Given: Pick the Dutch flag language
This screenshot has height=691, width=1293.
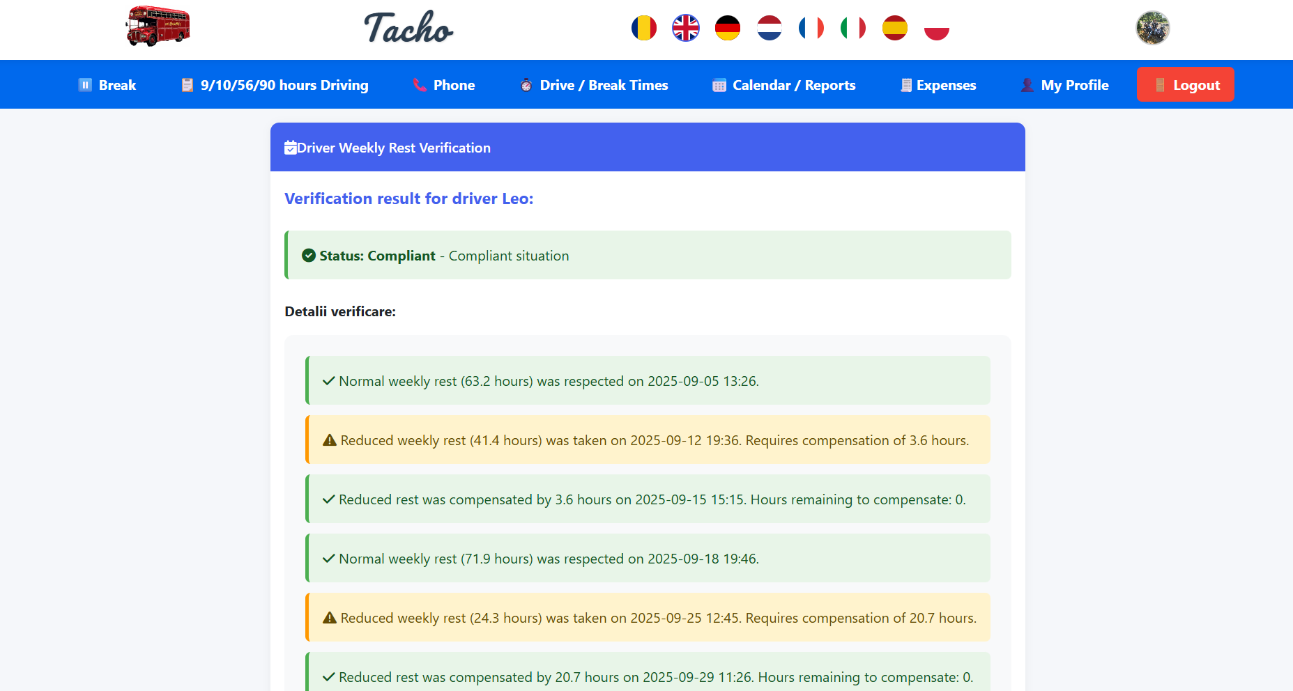Looking at the screenshot, I should [x=769, y=29].
